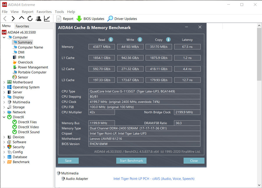262x188 pixels.
Task: Select Overclock tree item
Action: click(23, 62)
